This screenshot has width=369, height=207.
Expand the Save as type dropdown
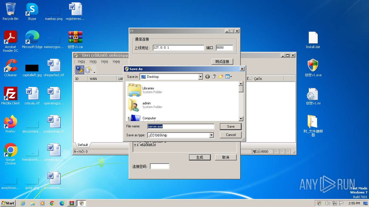click(x=212, y=135)
